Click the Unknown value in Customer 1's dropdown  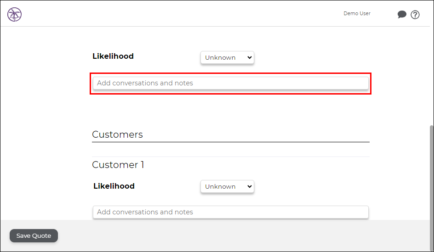[220, 186]
